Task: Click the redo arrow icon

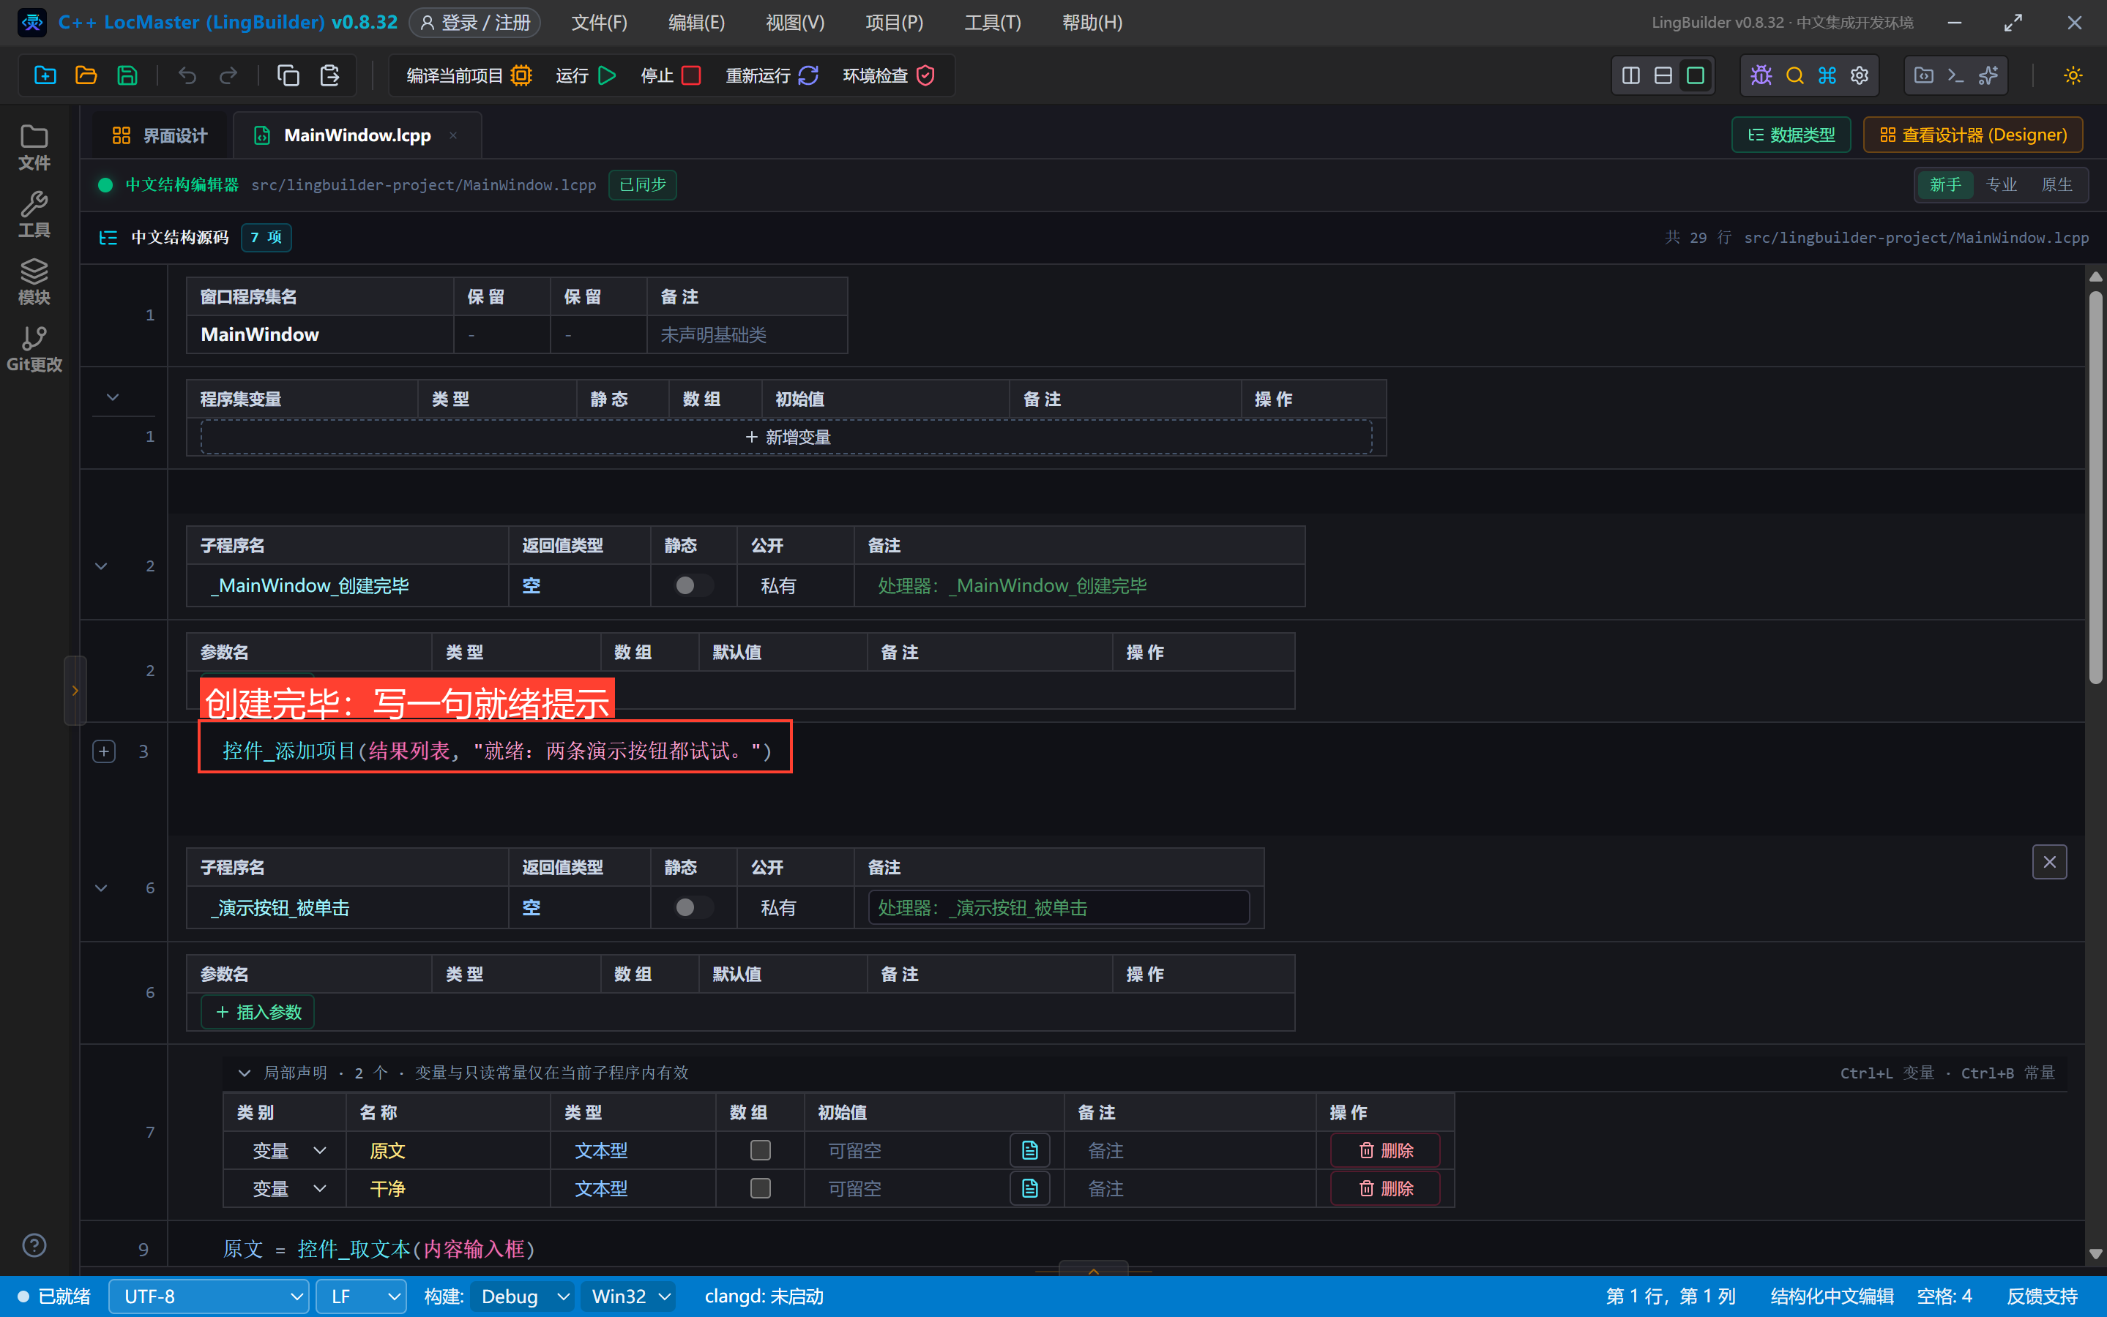Action: point(228,76)
